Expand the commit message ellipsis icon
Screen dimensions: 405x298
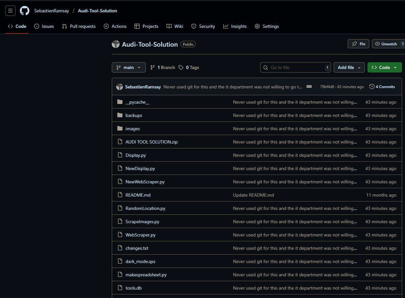[x=309, y=86]
